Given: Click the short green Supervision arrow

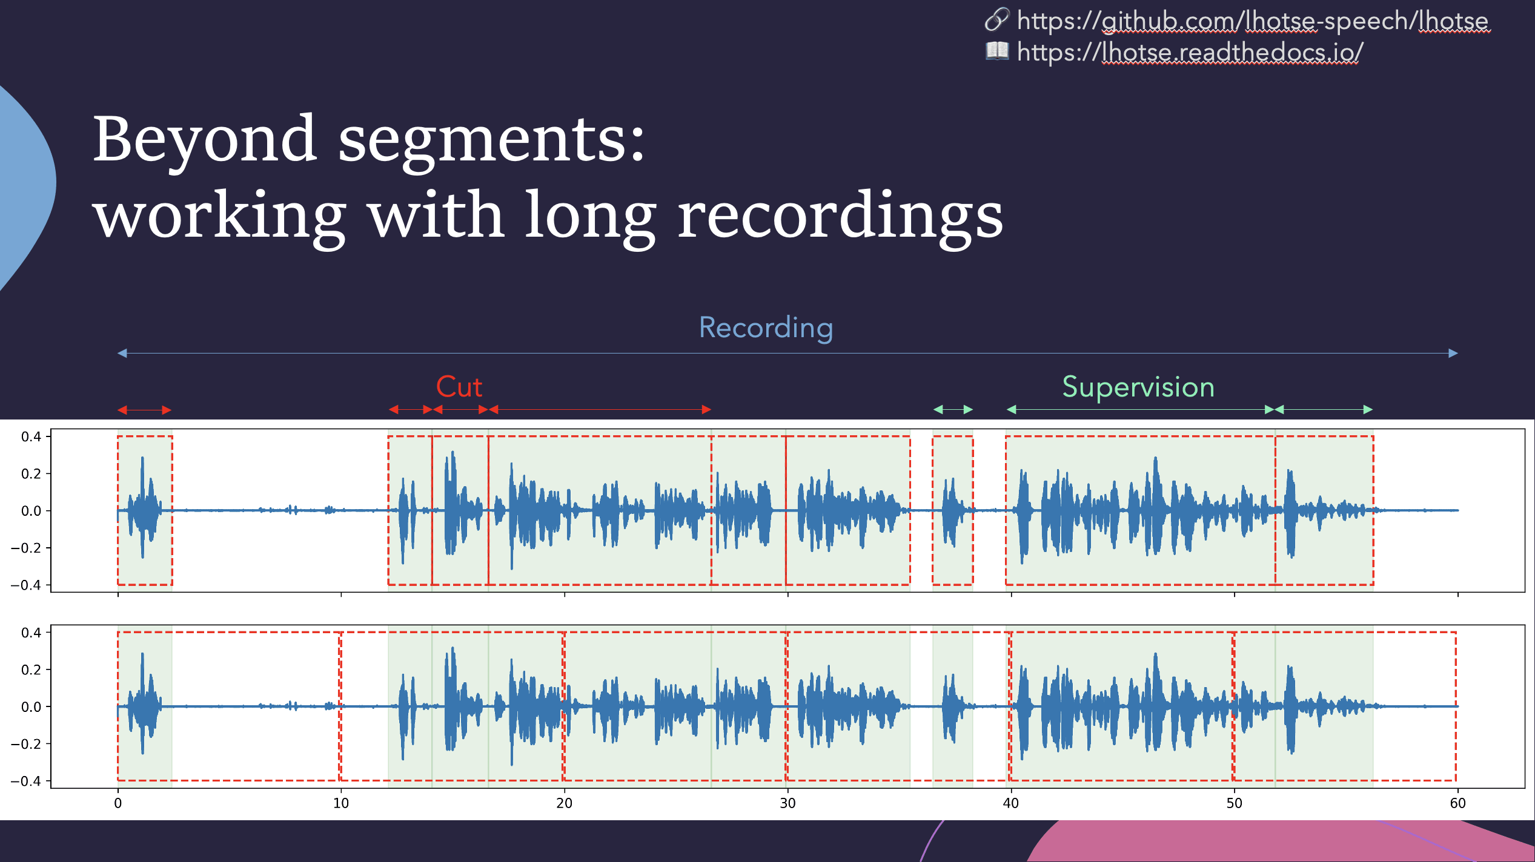Looking at the screenshot, I should 953,410.
